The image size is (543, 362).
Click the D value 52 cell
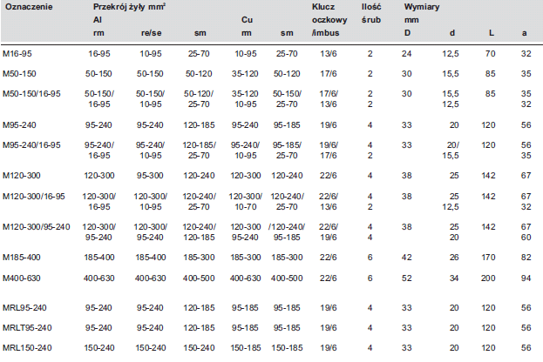click(407, 278)
